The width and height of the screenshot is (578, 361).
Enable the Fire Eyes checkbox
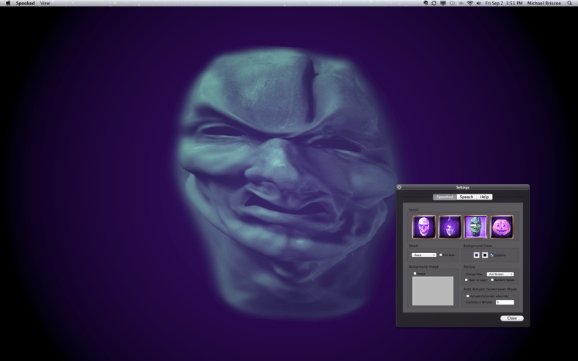click(441, 255)
